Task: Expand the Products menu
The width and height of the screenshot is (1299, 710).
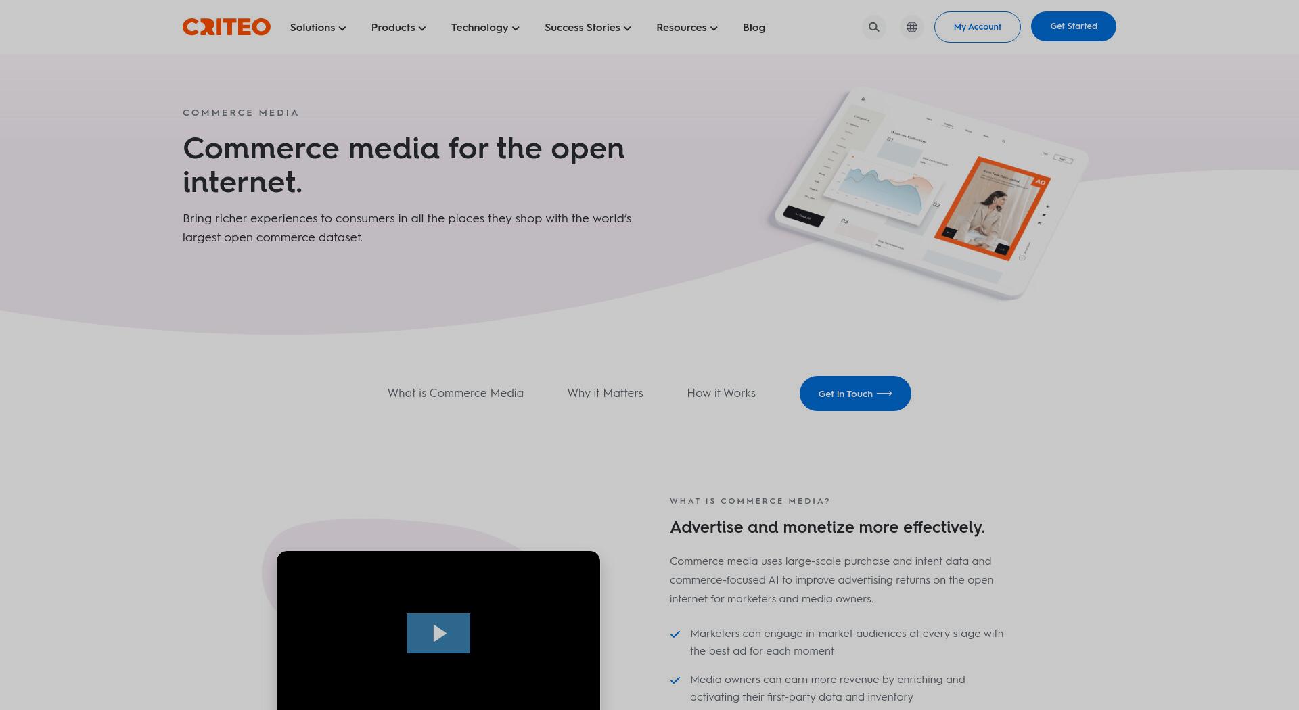Action: click(398, 28)
